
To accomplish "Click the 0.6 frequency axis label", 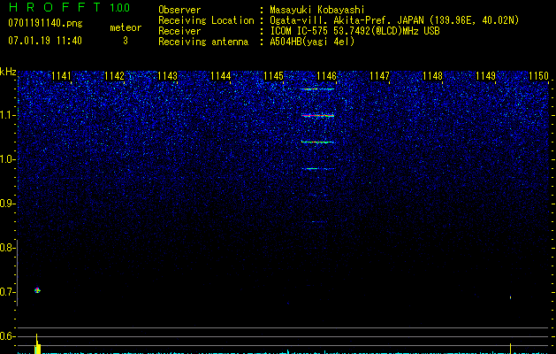I will (7, 336).
